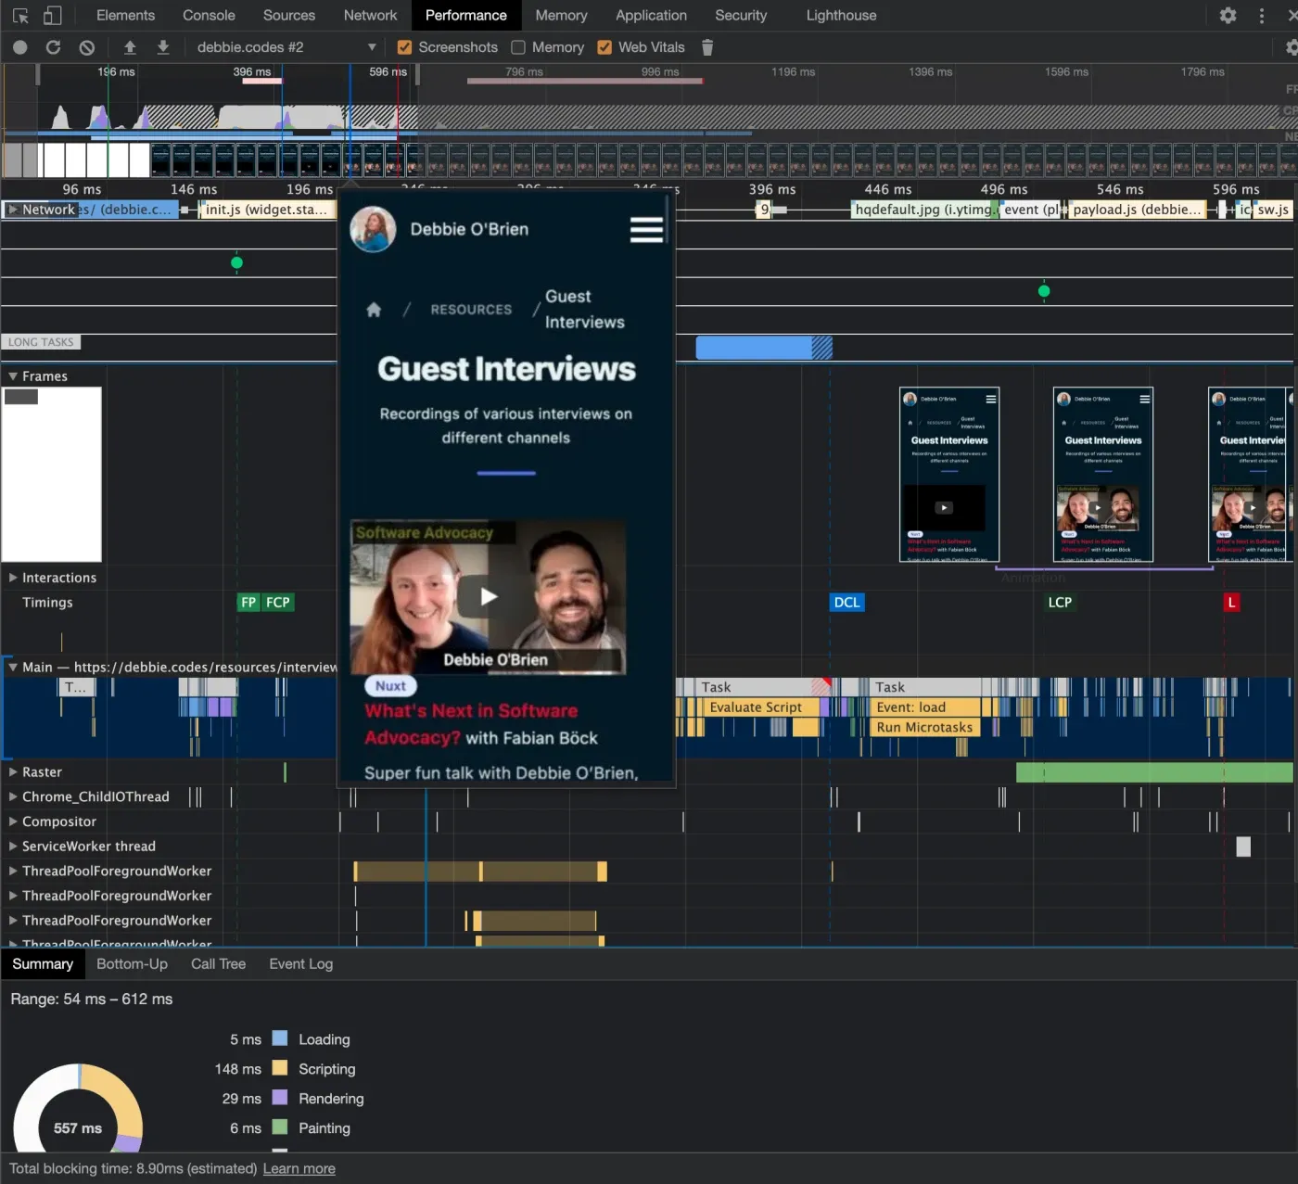This screenshot has width=1298, height=1184.
Task: Click the reload and profile icon
Action: tap(53, 47)
